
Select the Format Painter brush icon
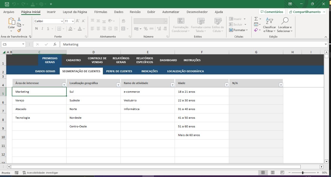[19, 31]
